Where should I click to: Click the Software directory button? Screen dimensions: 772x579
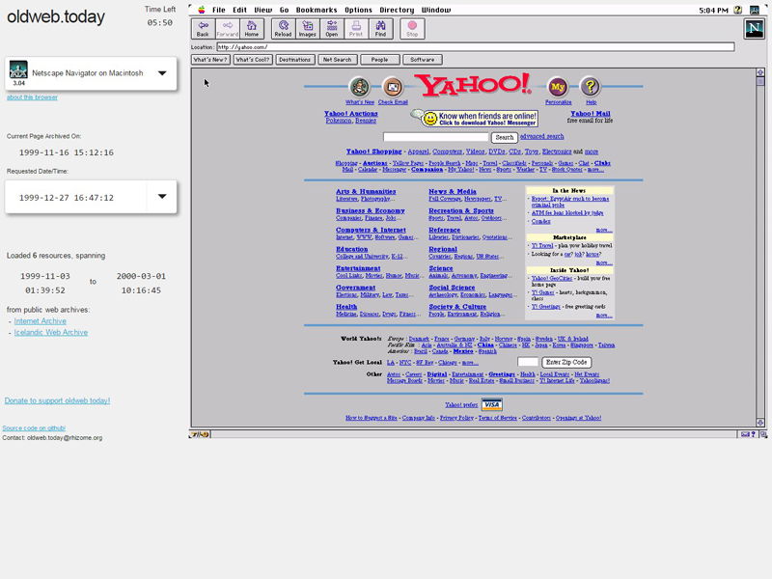point(423,60)
